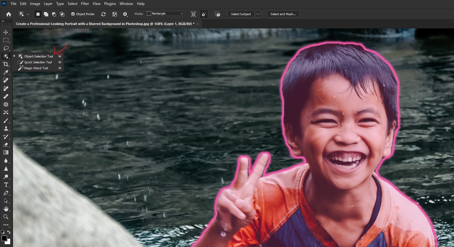Enable Add to selection mode
Screen dimensions: 454x247
click(46, 14)
